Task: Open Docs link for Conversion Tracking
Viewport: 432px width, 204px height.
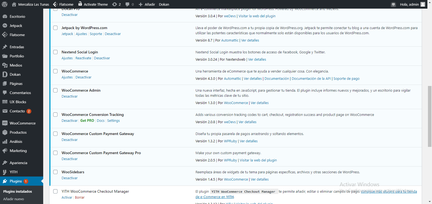Action: (100, 121)
